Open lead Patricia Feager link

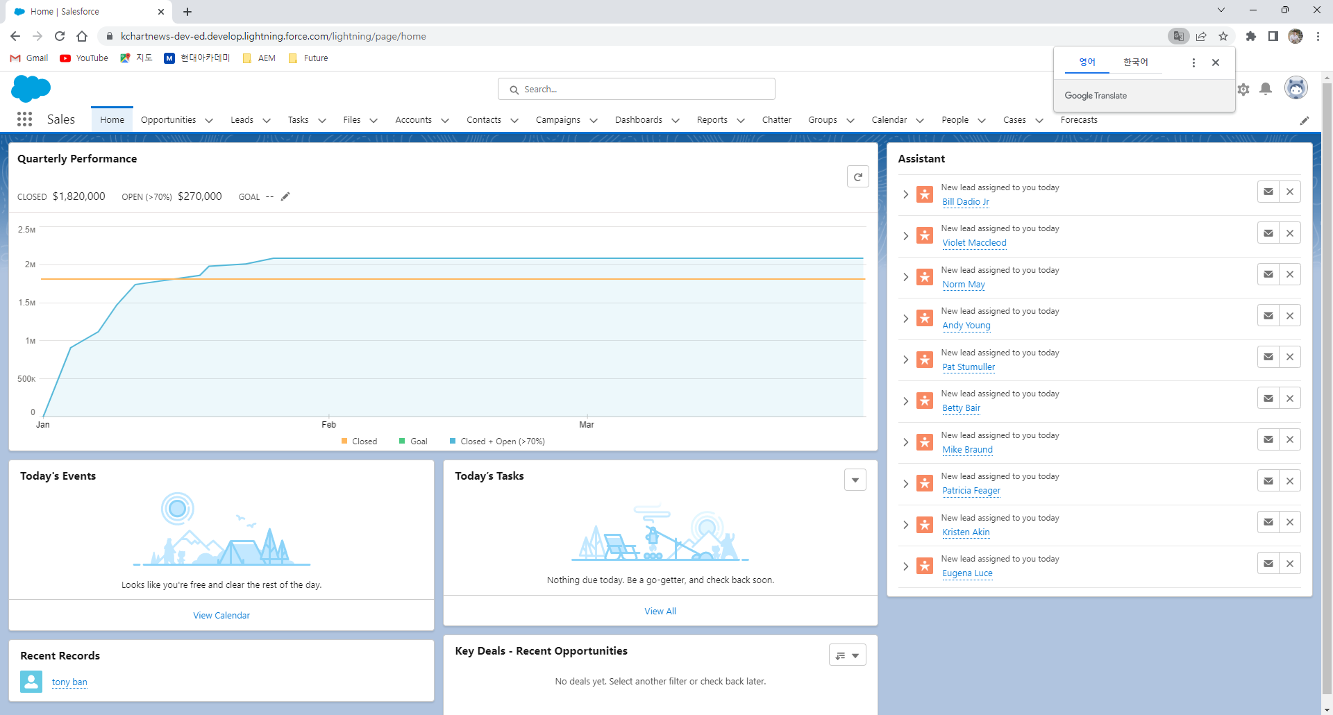point(971,491)
